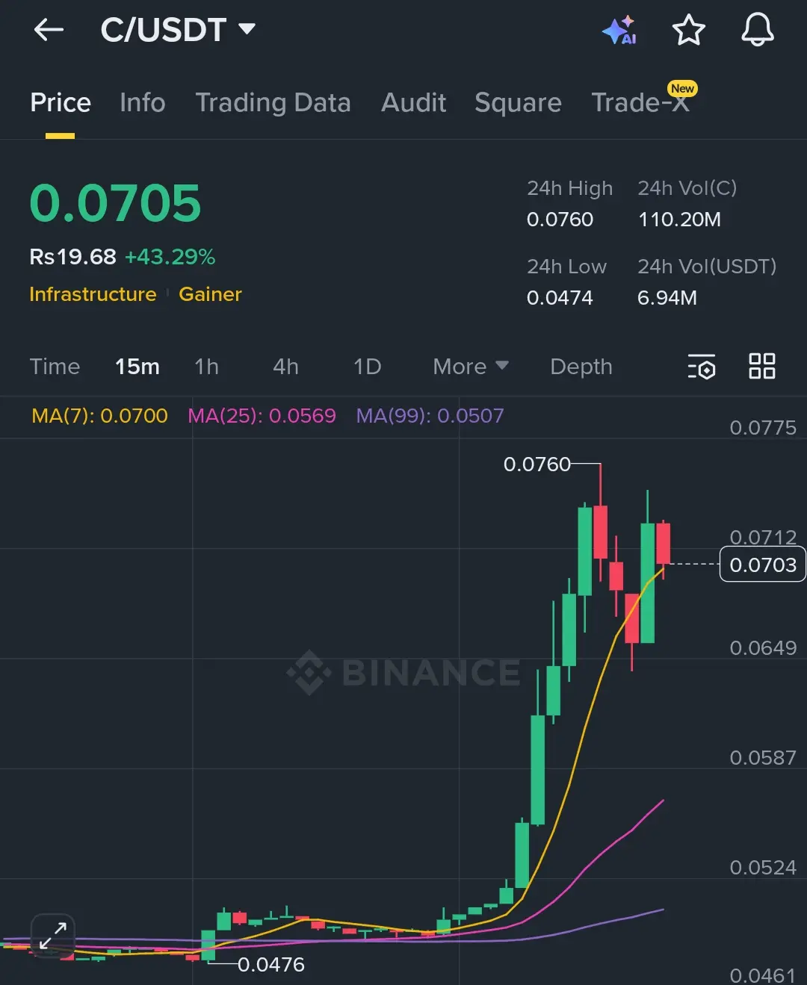Open the four-square chart layout icon
The width and height of the screenshot is (807, 985).
(762, 367)
